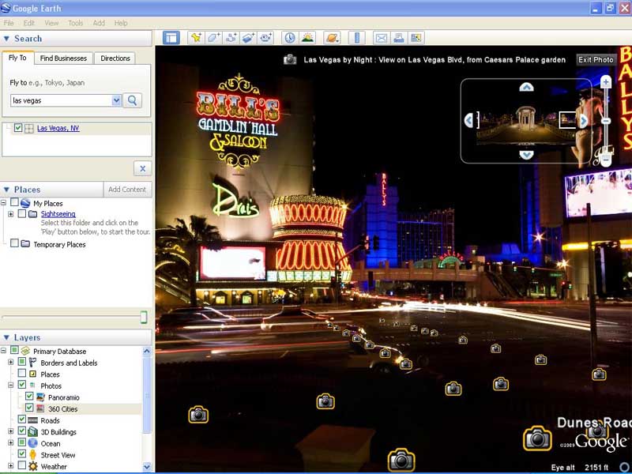Screen dimensions: 632x474
Task: Pan photo right with the right arrow
Action: point(583,121)
